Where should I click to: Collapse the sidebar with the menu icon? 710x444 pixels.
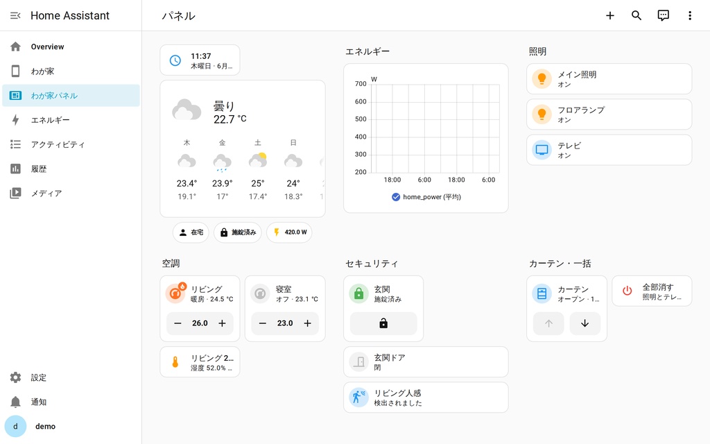click(15, 15)
